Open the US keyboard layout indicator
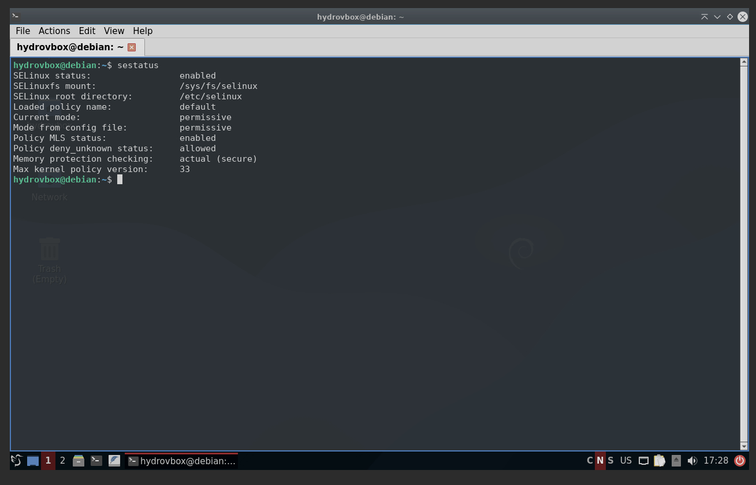756x485 pixels. 625,461
